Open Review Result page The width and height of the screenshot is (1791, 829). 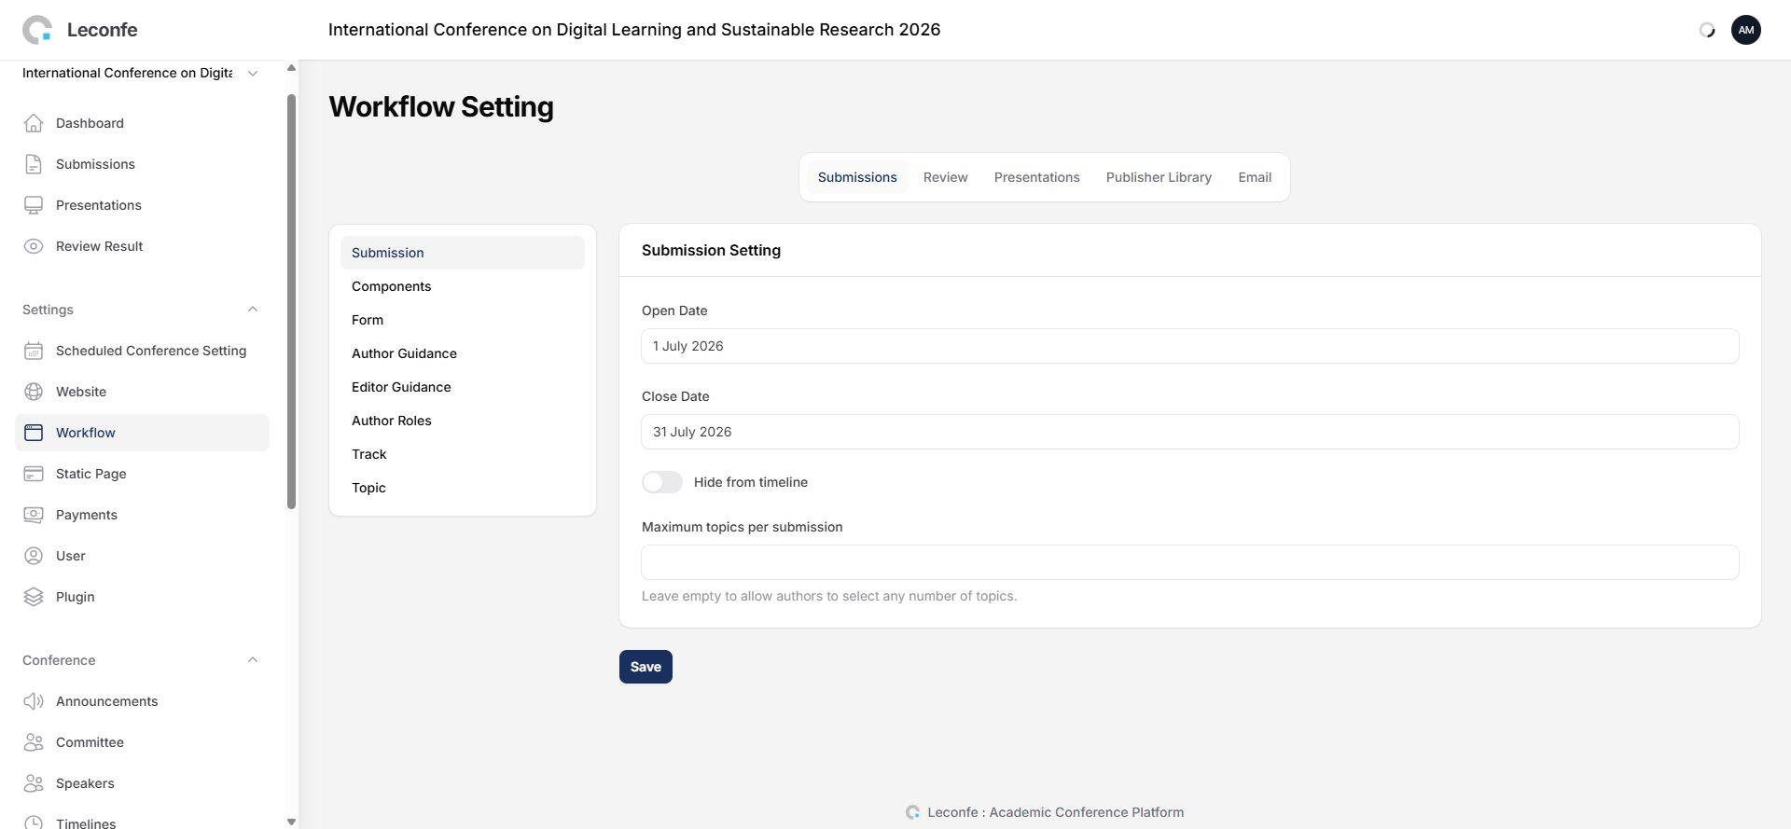point(142,246)
